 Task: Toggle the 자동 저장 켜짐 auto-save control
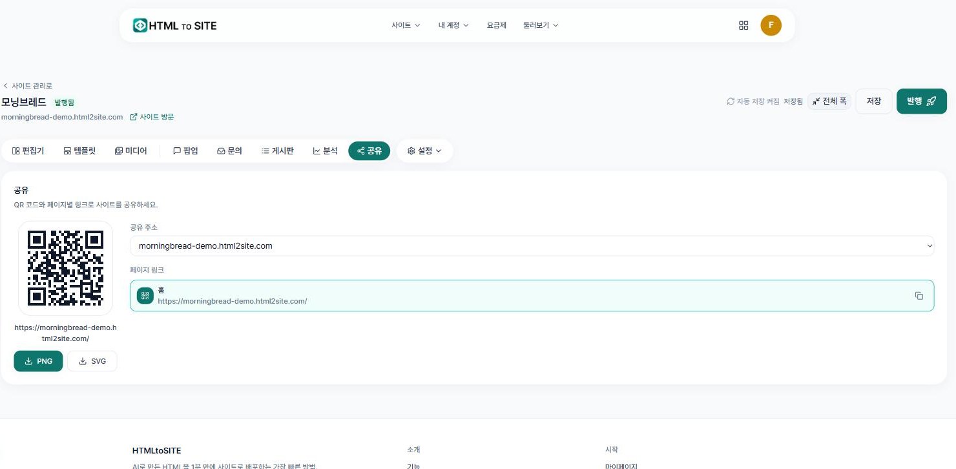(753, 101)
